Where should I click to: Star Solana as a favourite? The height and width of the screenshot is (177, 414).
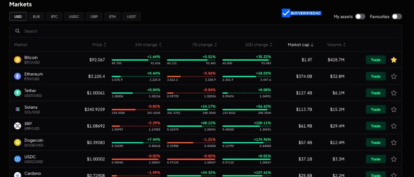394,109
